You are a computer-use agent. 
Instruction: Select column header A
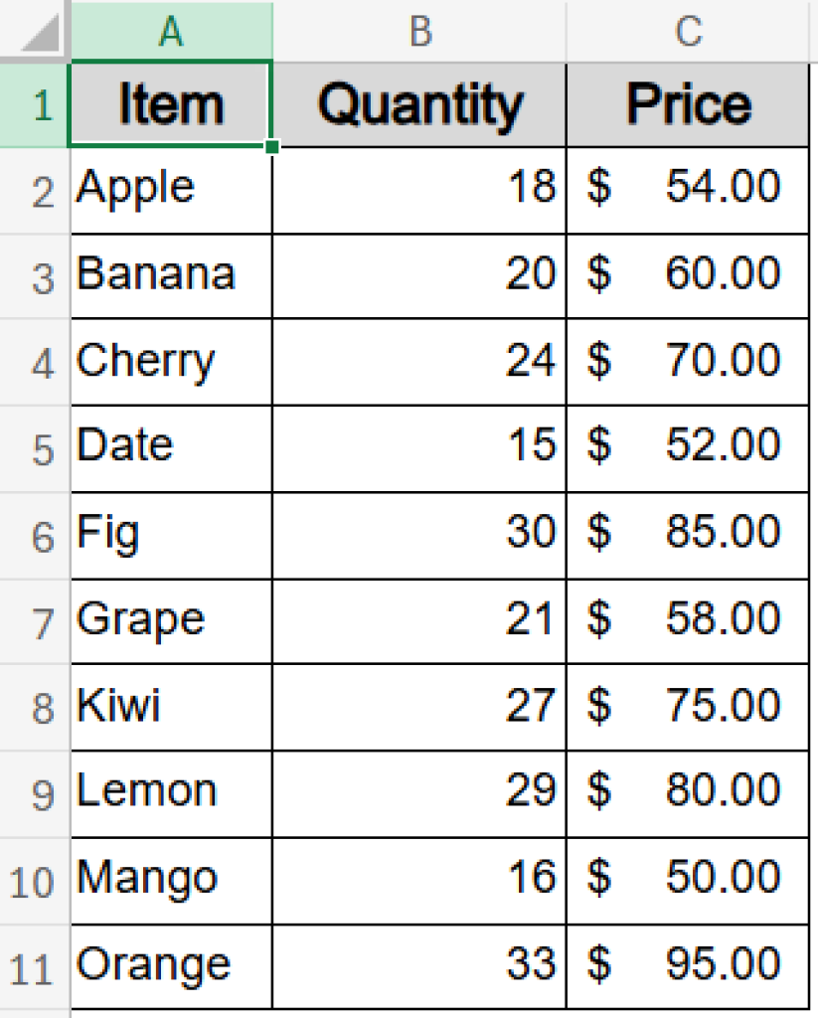169,31
